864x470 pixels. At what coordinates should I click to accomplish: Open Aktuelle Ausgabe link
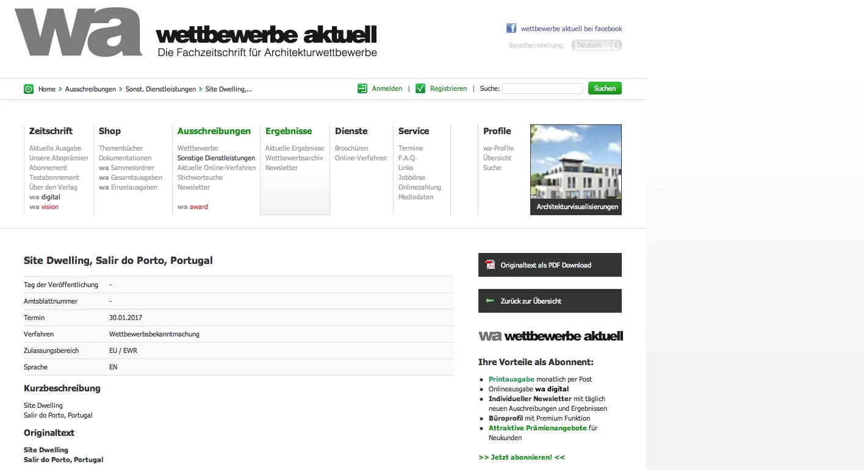[x=55, y=148]
